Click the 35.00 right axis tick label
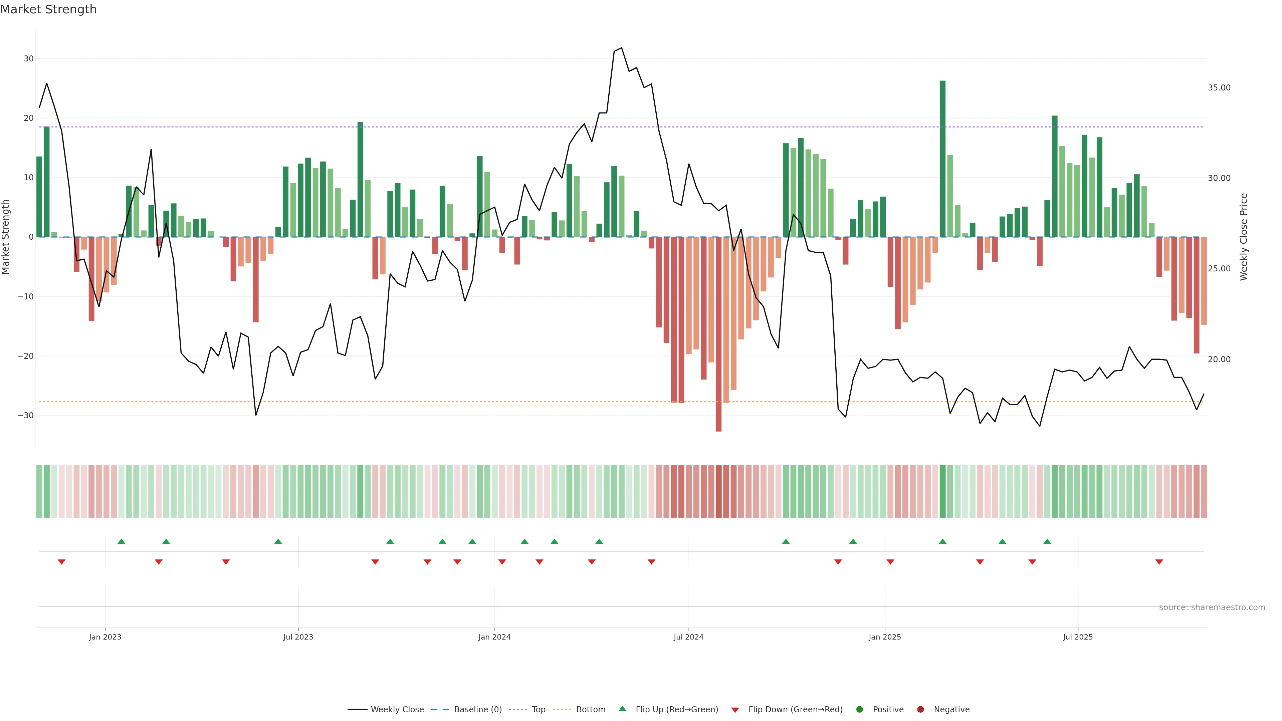 click(1219, 87)
